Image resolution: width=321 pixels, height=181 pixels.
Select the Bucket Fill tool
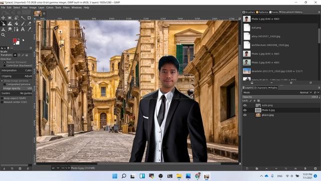16,24
